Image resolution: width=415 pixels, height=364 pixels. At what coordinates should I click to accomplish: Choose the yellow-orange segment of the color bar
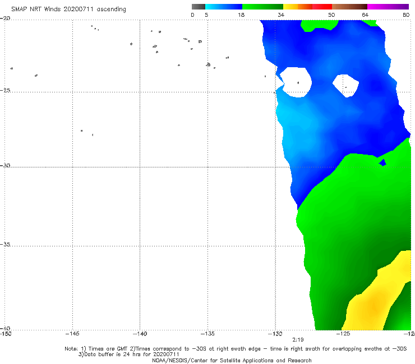point(298,7)
